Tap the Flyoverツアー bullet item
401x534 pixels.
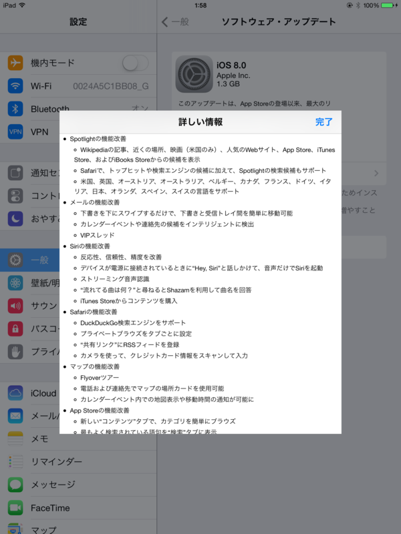[x=100, y=378]
